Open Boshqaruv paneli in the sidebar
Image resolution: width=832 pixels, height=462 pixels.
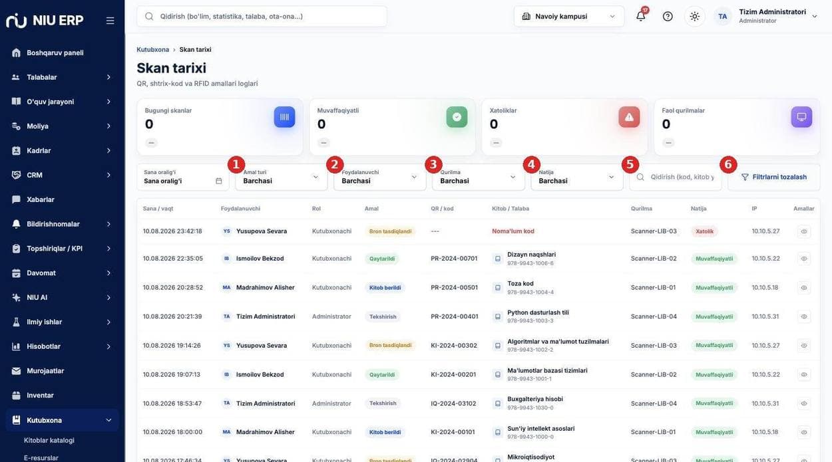62,53
